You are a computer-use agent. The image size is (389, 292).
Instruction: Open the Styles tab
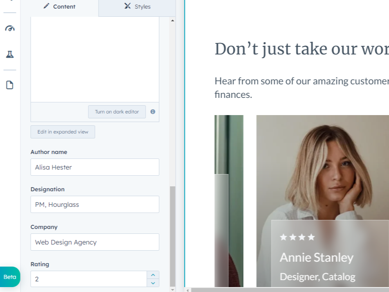point(137,7)
